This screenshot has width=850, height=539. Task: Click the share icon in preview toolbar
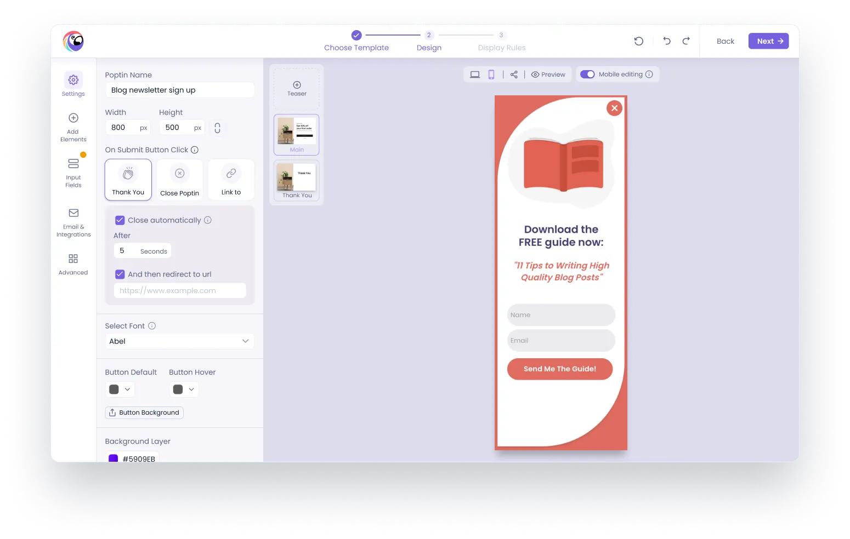tap(514, 74)
